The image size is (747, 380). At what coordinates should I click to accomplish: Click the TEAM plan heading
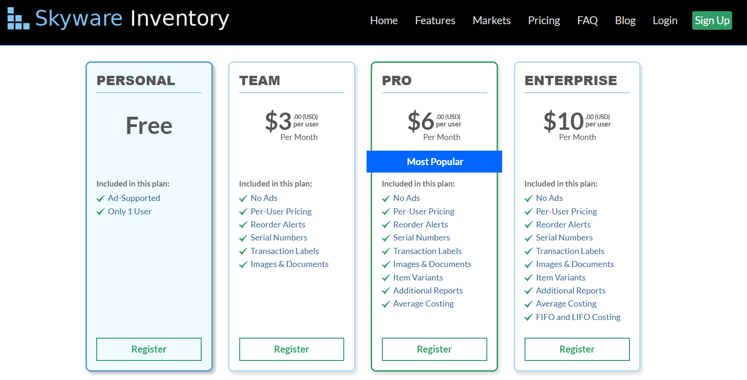[x=260, y=80]
